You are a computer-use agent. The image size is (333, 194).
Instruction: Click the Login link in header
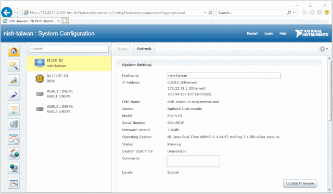click(x=268, y=34)
